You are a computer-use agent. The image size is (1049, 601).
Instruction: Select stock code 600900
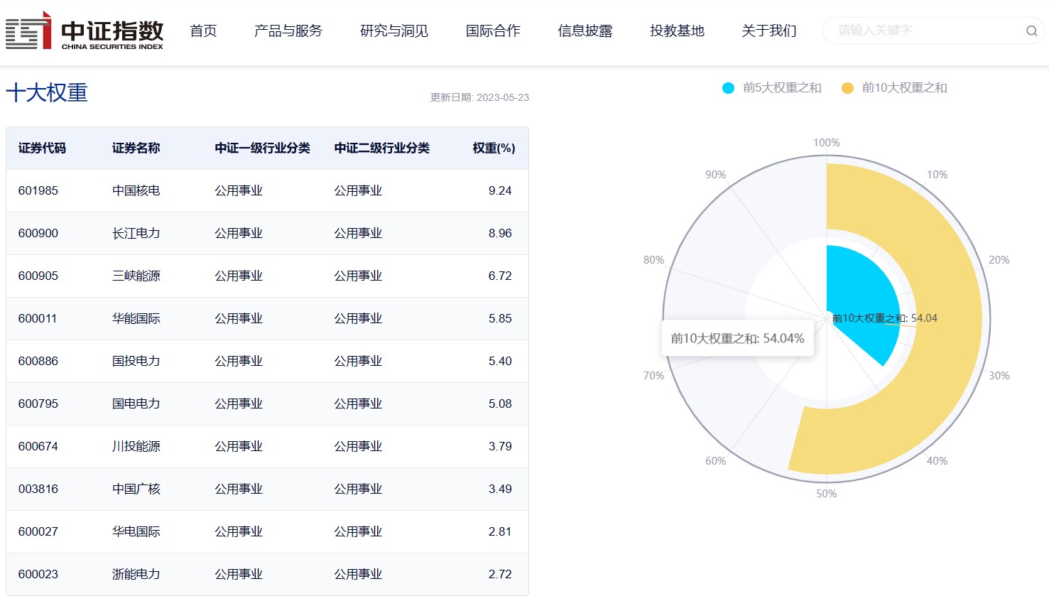(x=38, y=233)
